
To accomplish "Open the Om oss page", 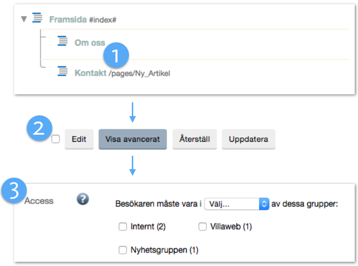I will (x=90, y=42).
